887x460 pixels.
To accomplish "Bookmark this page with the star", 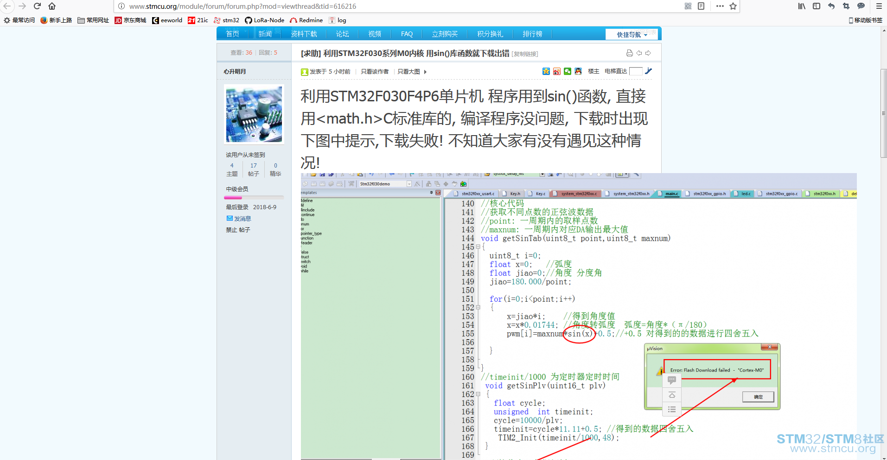I will click(x=733, y=6).
